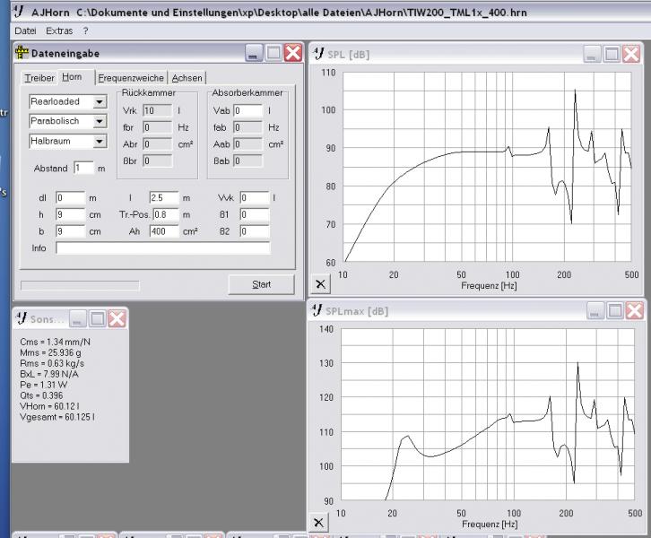Image resolution: width=651 pixels, height=538 pixels.
Task: Close the SPL graph using bottom-left X
Action: tap(323, 283)
